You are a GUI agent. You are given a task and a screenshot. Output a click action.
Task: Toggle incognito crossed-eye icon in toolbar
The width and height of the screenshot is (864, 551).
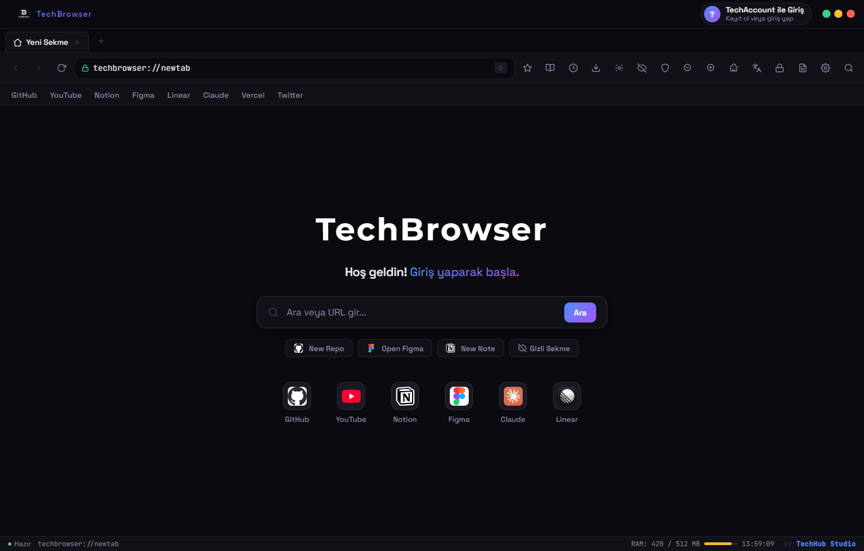click(642, 68)
